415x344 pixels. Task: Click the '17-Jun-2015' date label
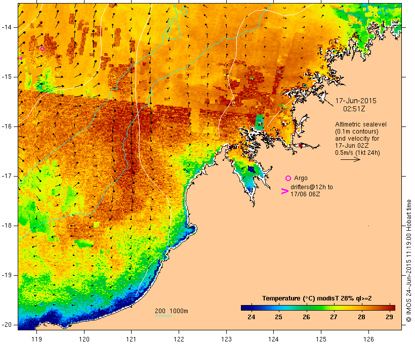[x=356, y=101]
